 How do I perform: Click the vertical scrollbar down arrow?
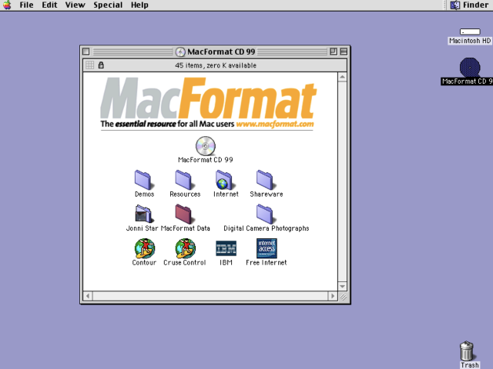[342, 286]
